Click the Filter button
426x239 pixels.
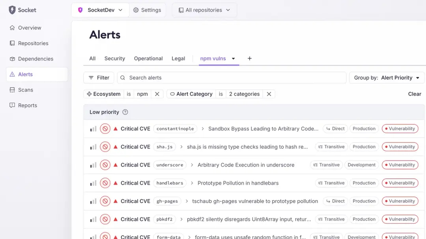[99, 78]
